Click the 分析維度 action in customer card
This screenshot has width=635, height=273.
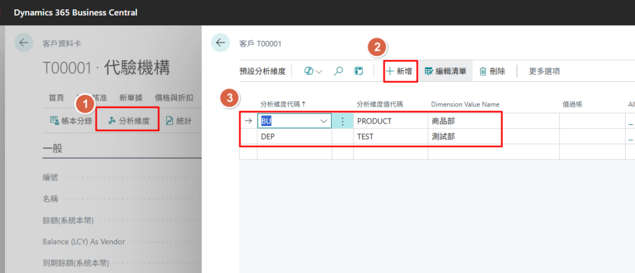(129, 120)
